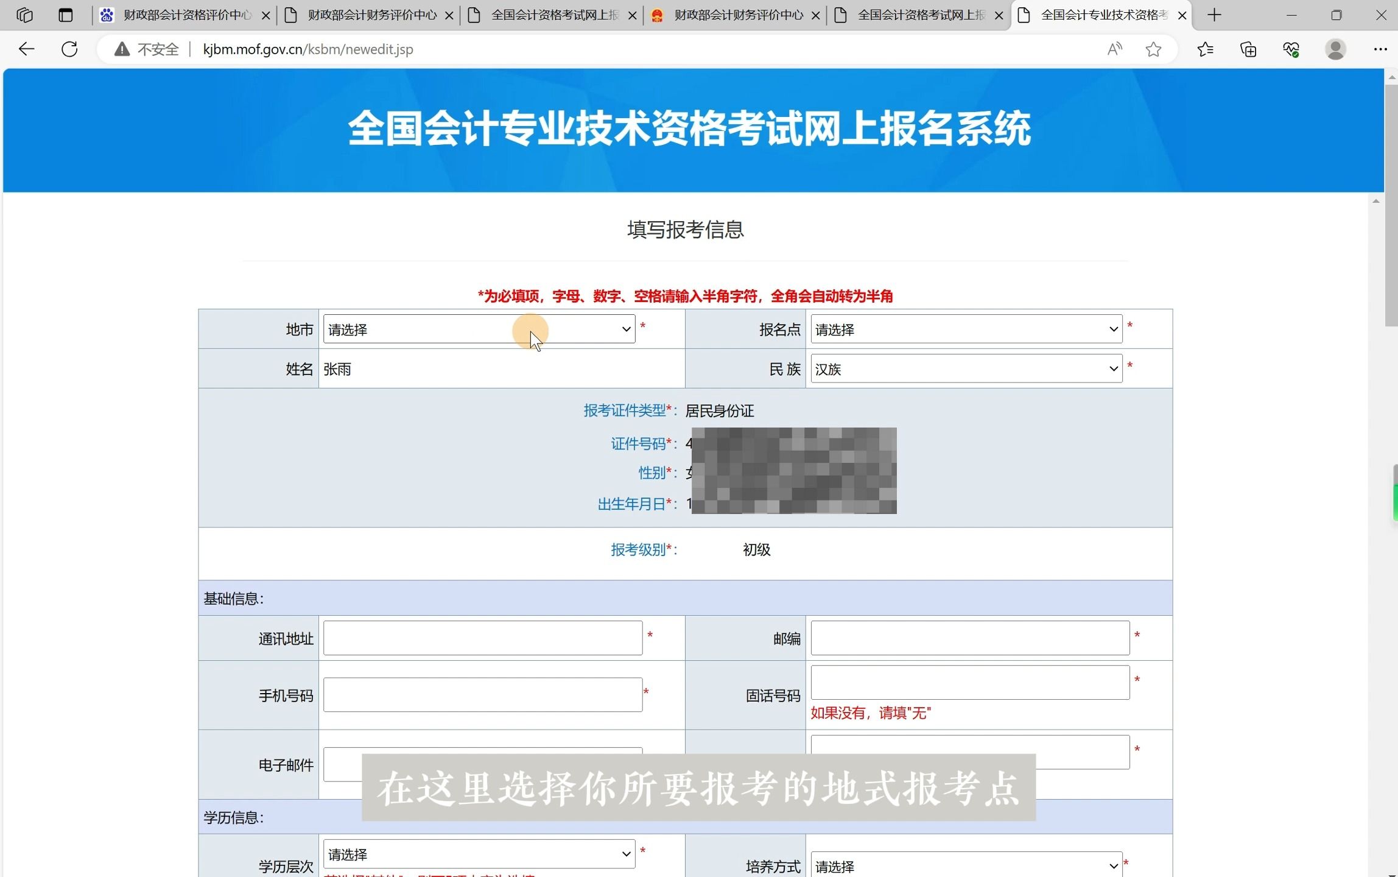Open the tab actions menu icon

(65, 15)
